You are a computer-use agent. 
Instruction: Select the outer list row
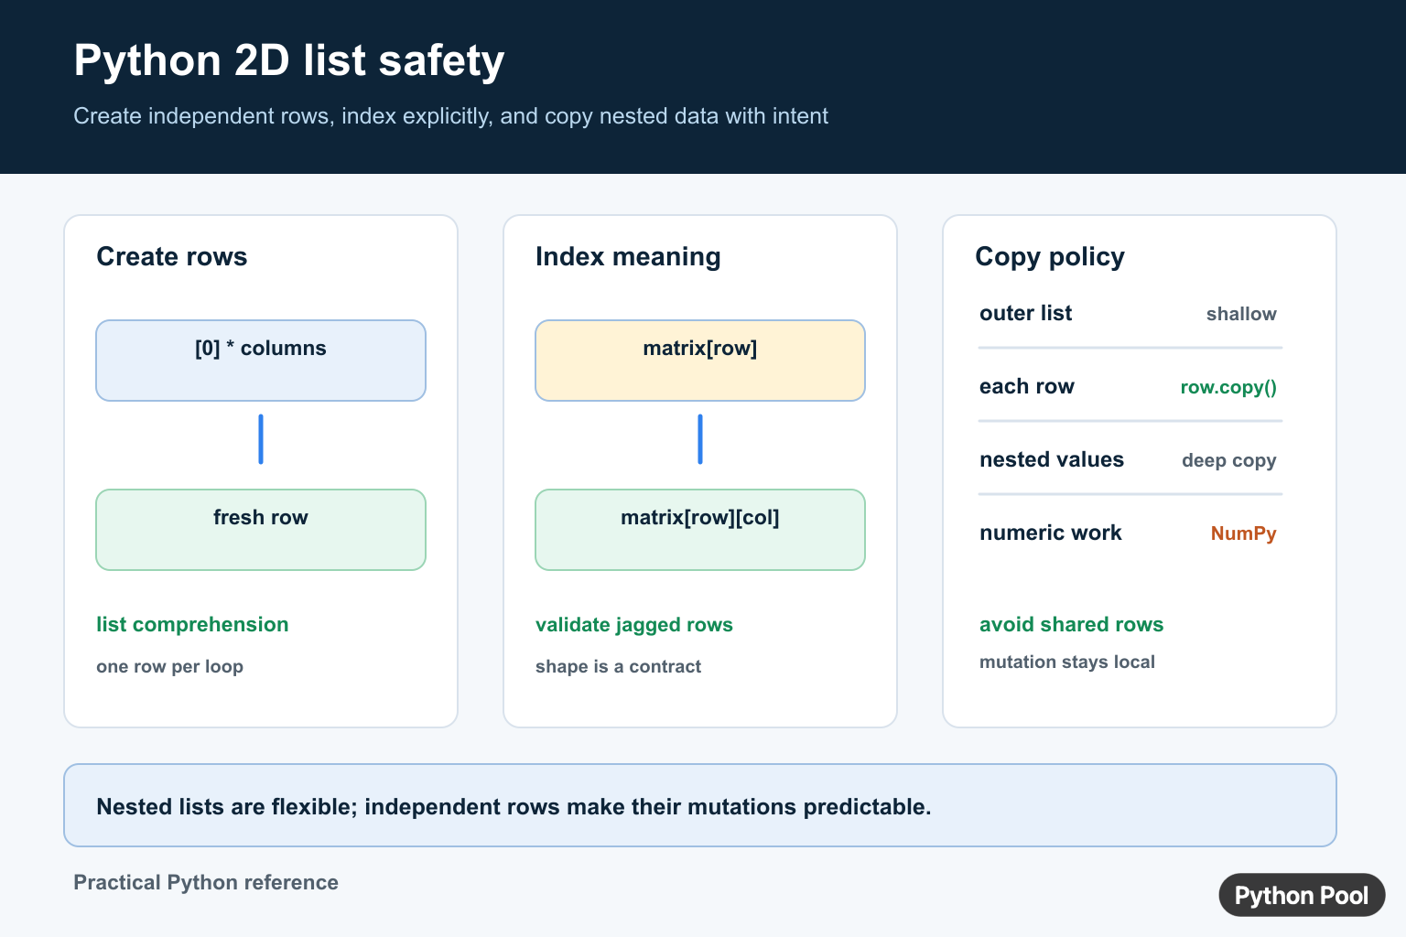(1129, 314)
